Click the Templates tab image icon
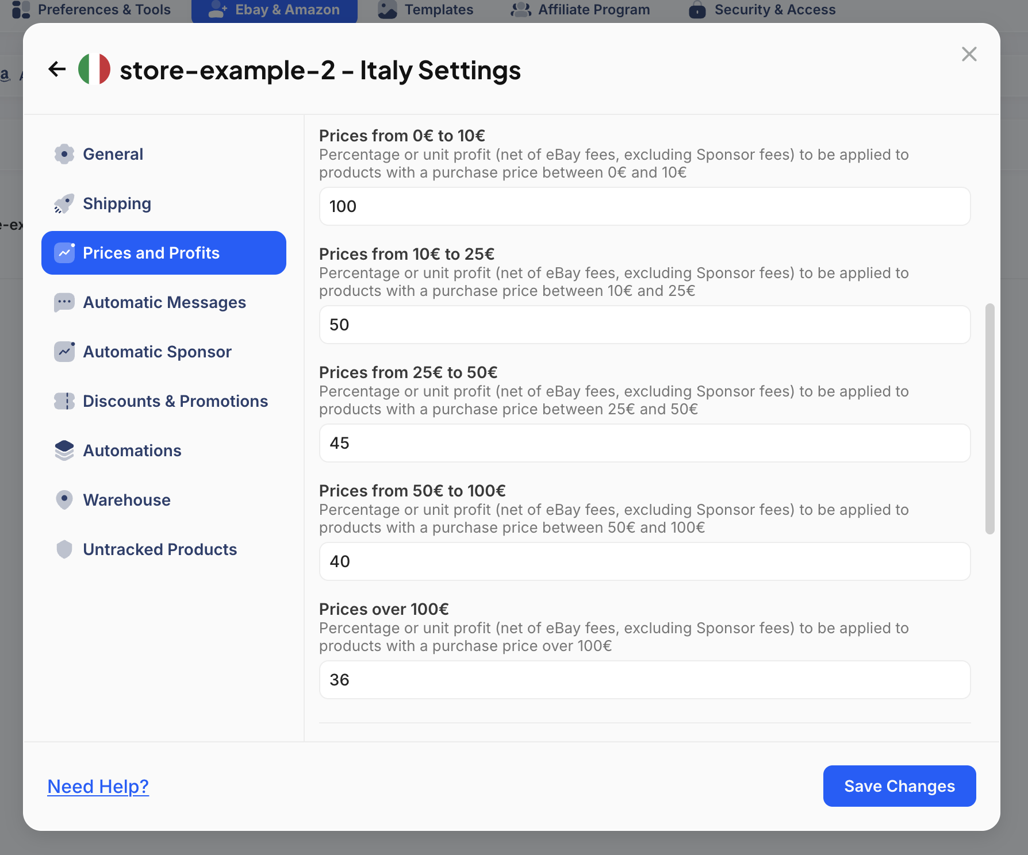Screen dimensions: 1028x855 [388, 10]
